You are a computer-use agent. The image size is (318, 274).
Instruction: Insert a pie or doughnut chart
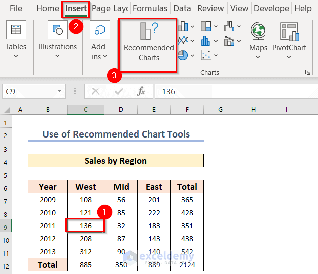183,55
